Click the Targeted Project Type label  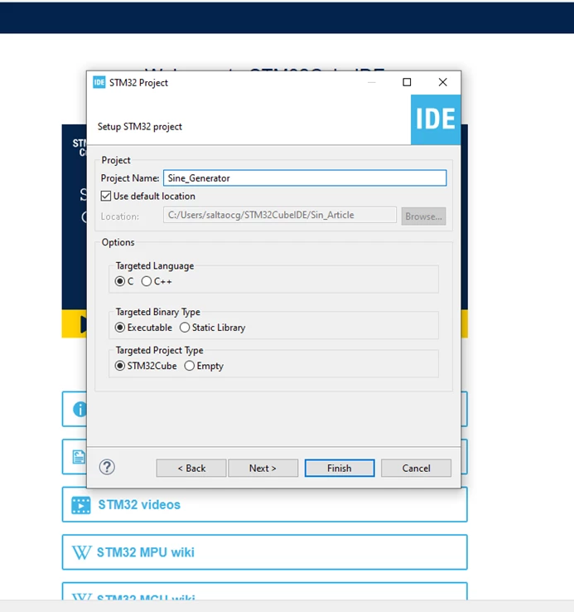pyautogui.click(x=160, y=350)
